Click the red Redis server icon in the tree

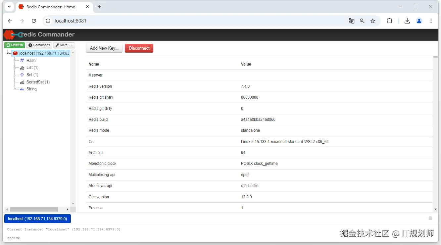pyautogui.click(x=15, y=53)
